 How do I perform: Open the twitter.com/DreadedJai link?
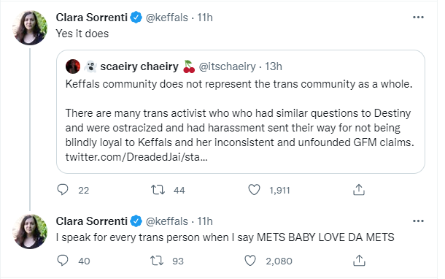click(136, 157)
